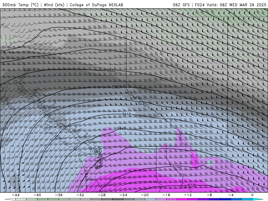
Task: Click the '06Z GFS' model run label
Action: (181, 5)
